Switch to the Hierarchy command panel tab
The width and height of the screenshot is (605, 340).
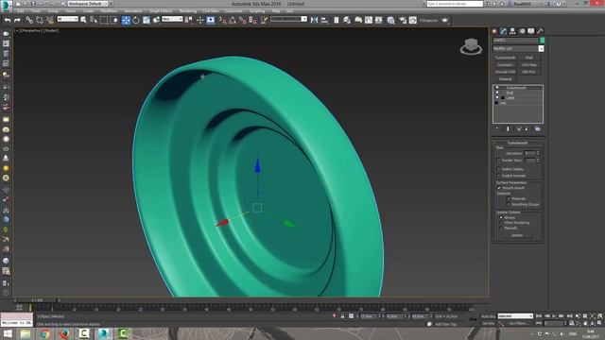[512, 31]
